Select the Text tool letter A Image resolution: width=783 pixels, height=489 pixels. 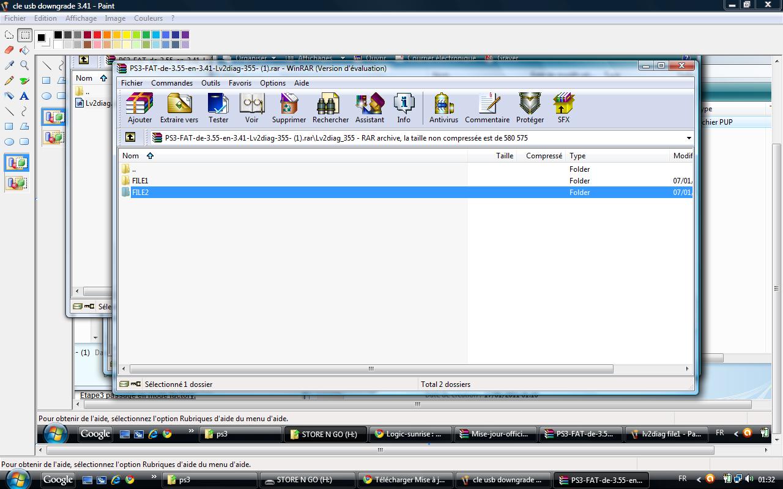coord(24,96)
